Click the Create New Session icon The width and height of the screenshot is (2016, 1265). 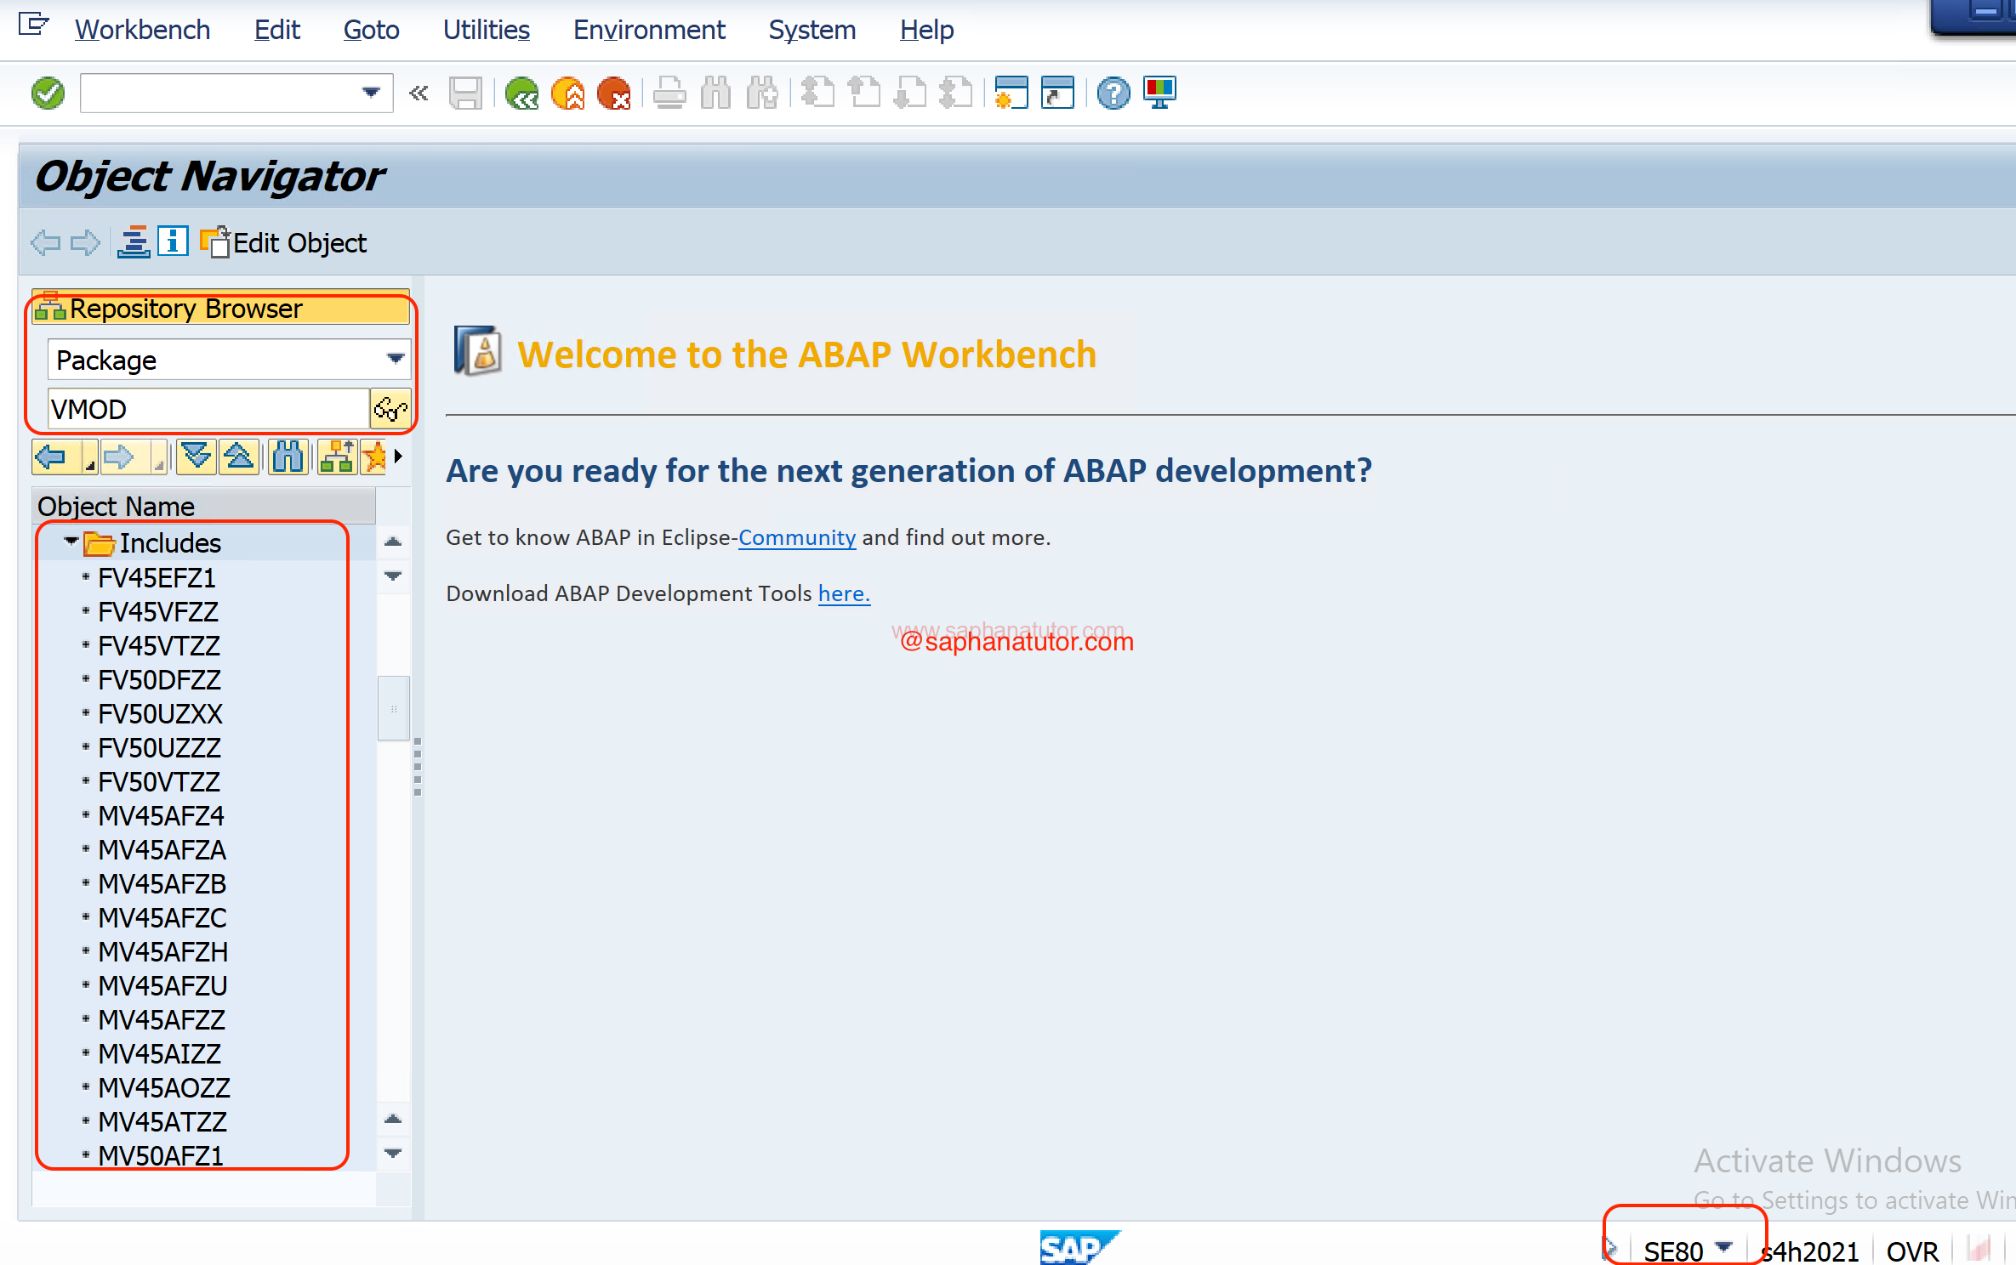(x=1011, y=93)
